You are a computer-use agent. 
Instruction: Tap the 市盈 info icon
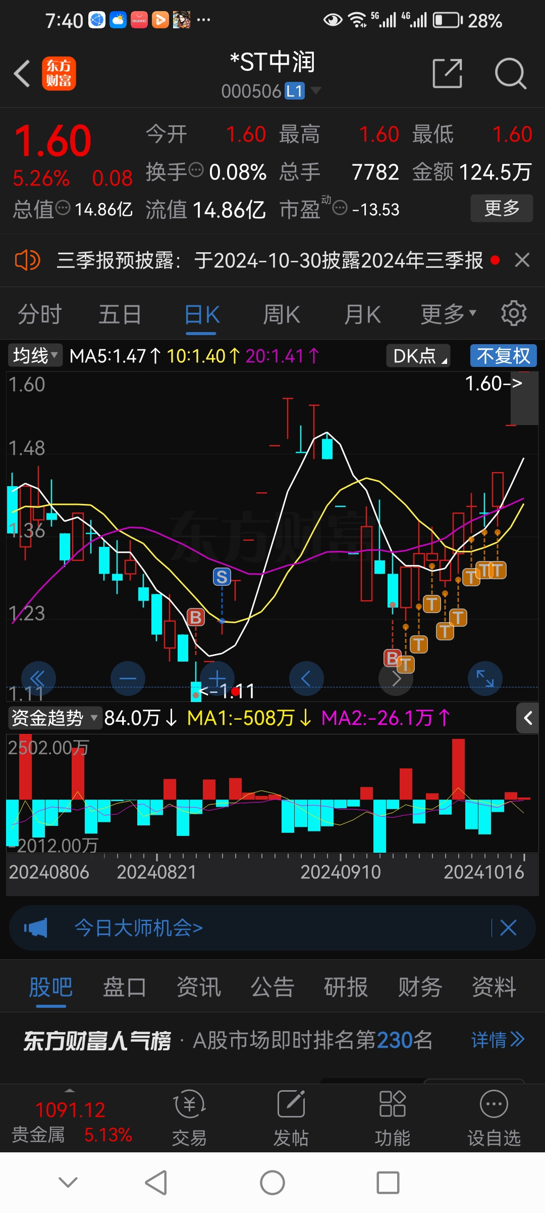tap(340, 207)
